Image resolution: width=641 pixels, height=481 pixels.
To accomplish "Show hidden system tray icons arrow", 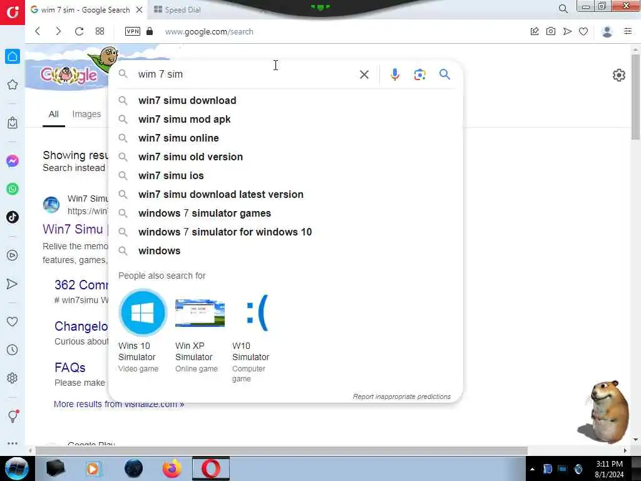I will pos(532,469).
